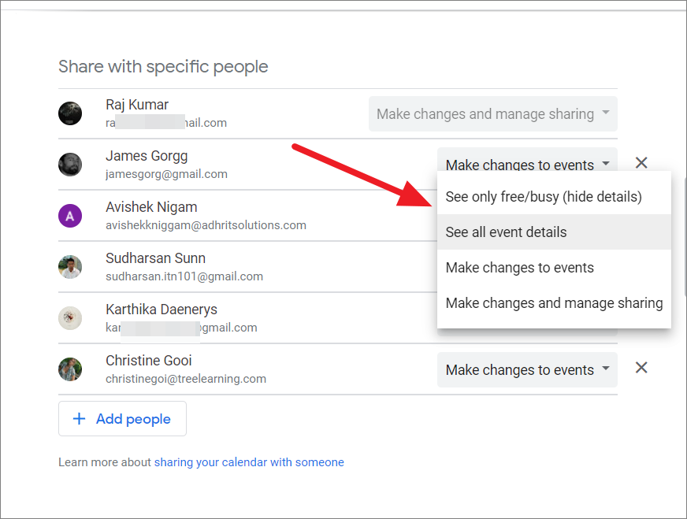Open James Gorgg's permission dropdown
Screen dimensions: 687x519
pyautogui.click(x=527, y=165)
